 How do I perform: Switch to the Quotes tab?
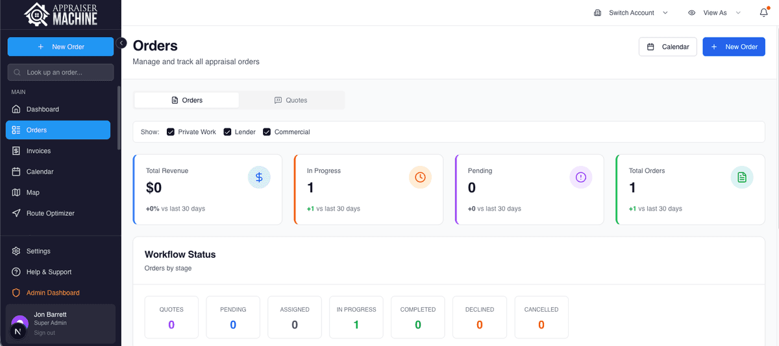[291, 100]
